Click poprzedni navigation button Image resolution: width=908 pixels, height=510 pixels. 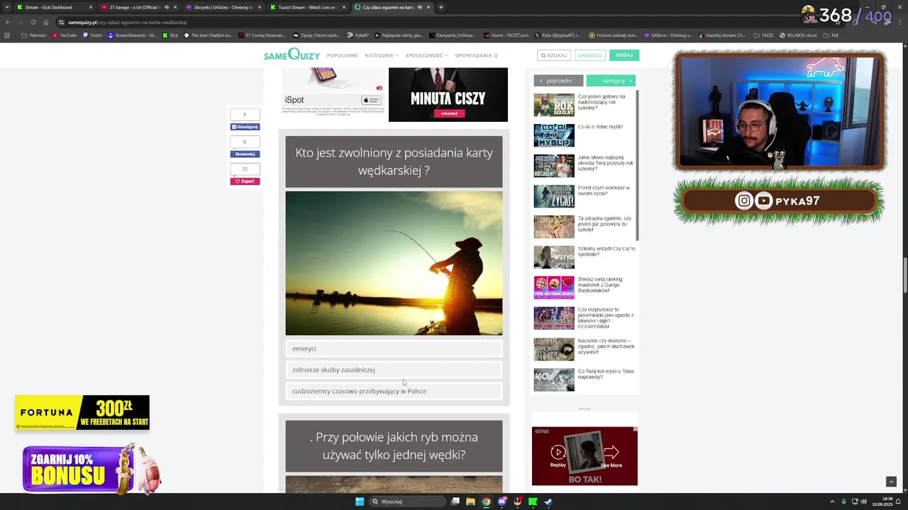(558, 81)
